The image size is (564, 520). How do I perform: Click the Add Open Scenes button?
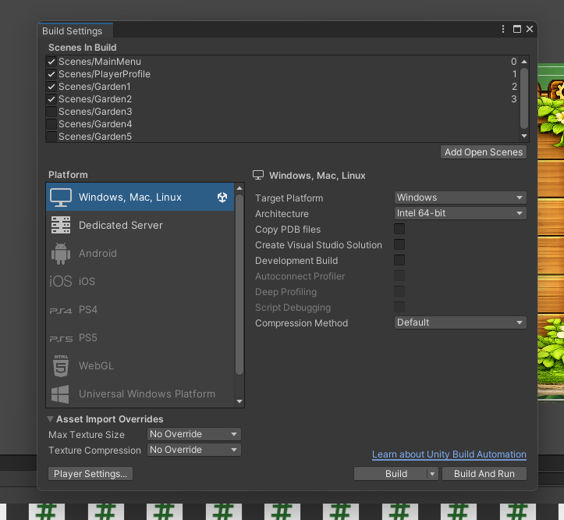pos(484,152)
